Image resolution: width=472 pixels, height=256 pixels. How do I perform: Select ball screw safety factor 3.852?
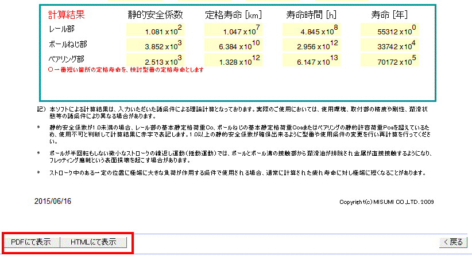tap(155, 46)
